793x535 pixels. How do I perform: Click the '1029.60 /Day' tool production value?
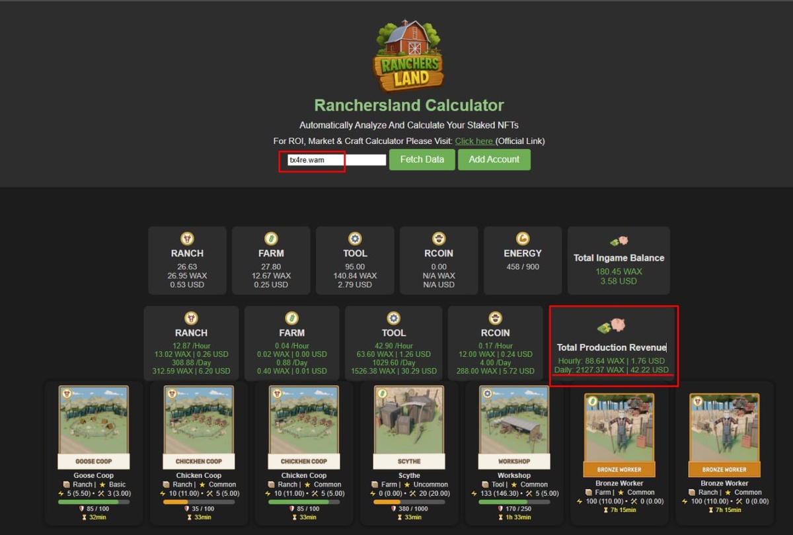coord(393,363)
